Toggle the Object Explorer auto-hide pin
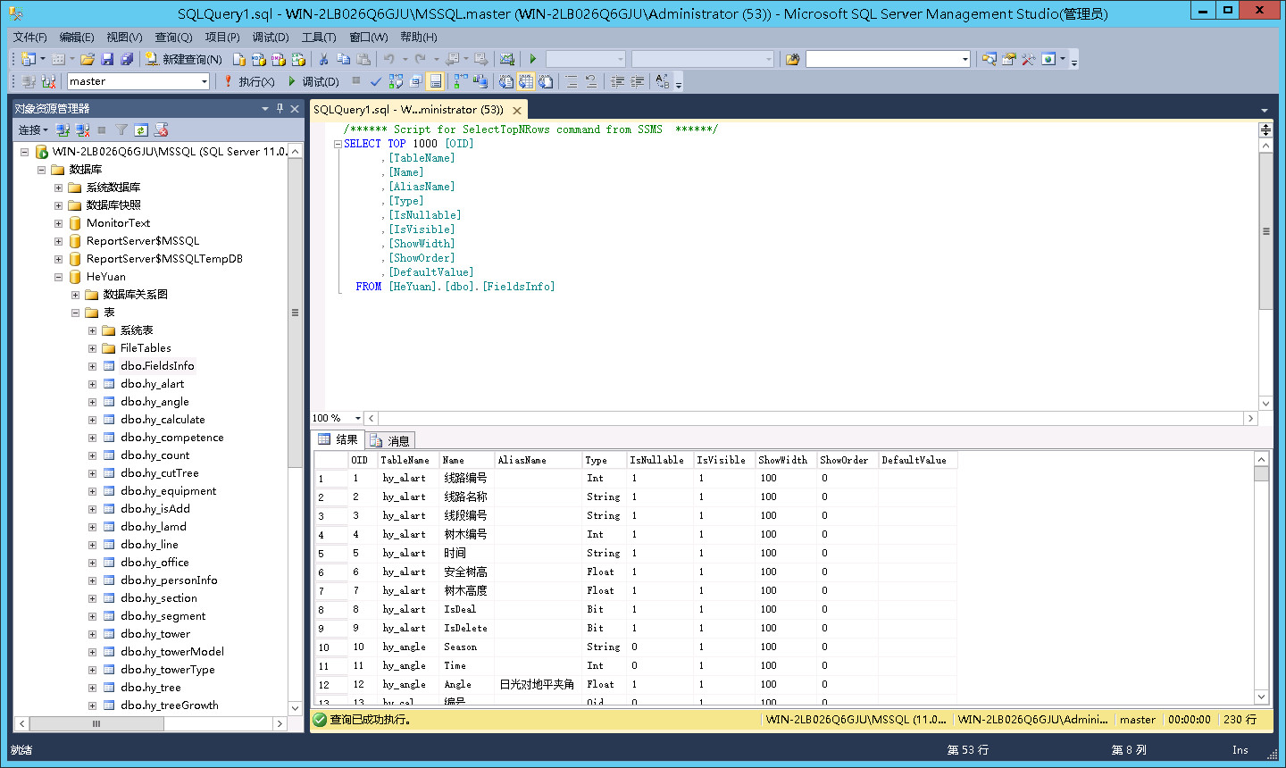Image resolution: width=1286 pixels, height=768 pixels. coord(280,108)
